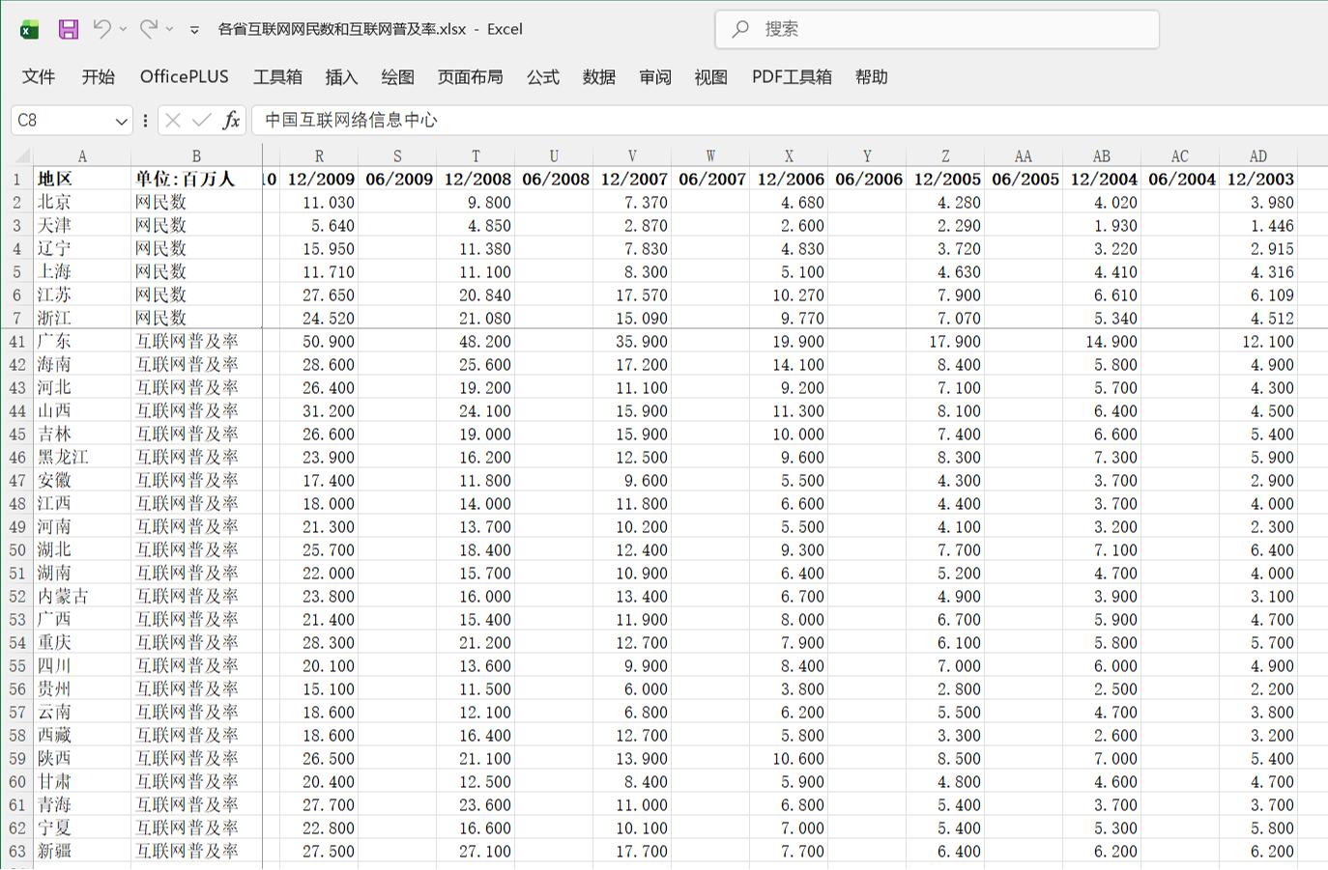Select column header R
The height and width of the screenshot is (870, 1328).
click(x=319, y=155)
